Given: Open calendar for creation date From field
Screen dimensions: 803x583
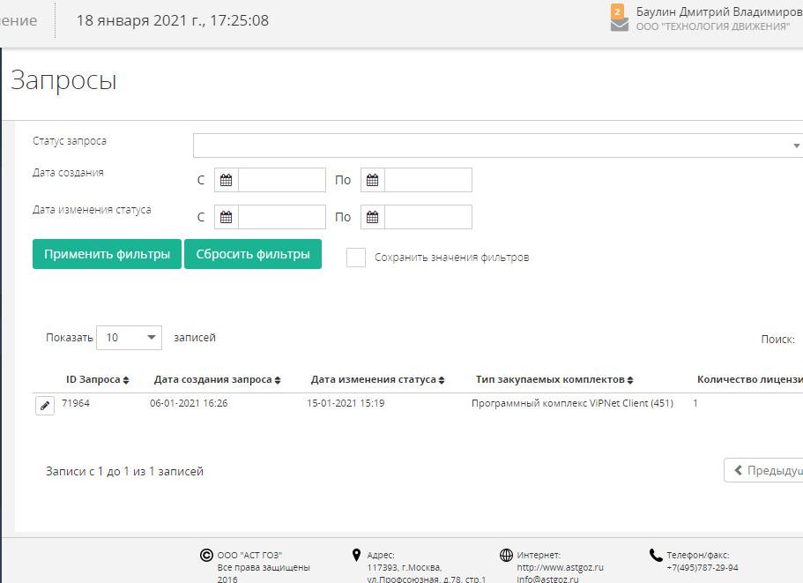Looking at the screenshot, I should click(x=226, y=180).
